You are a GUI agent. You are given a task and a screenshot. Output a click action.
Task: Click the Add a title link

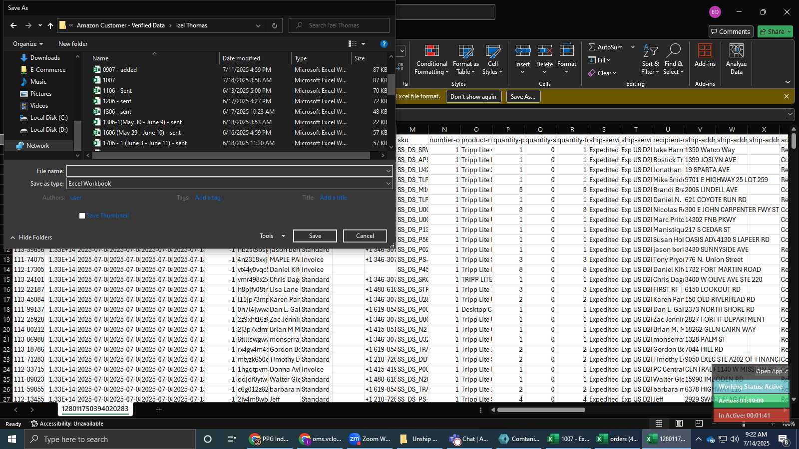click(334, 198)
